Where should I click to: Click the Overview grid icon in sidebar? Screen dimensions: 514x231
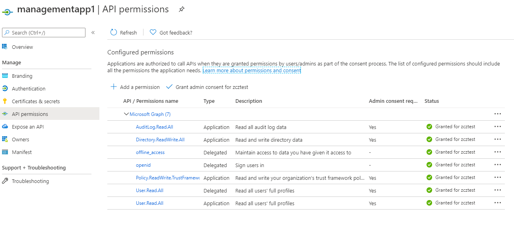[x=5, y=47]
